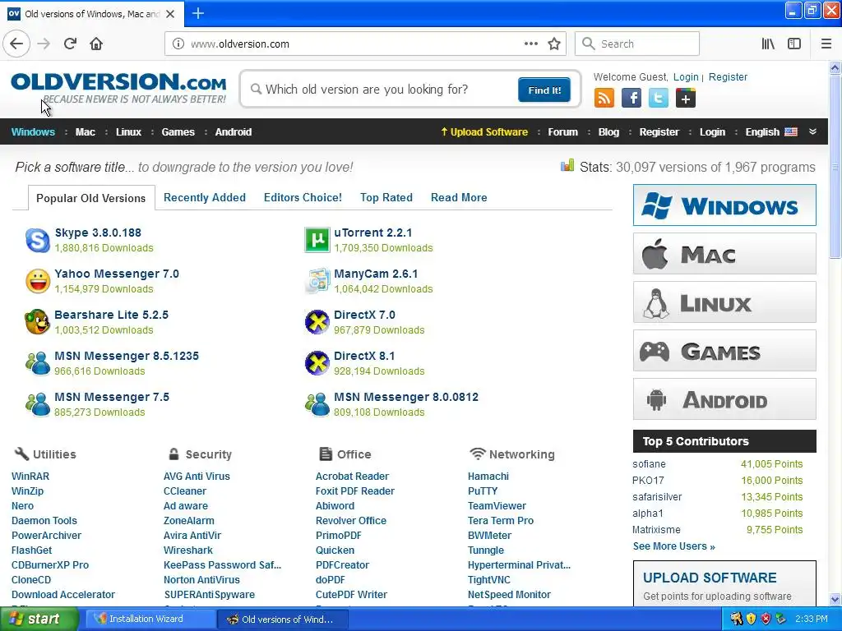The height and width of the screenshot is (631, 842).
Task: Click the Find It! button
Action: (x=544, y=90)
